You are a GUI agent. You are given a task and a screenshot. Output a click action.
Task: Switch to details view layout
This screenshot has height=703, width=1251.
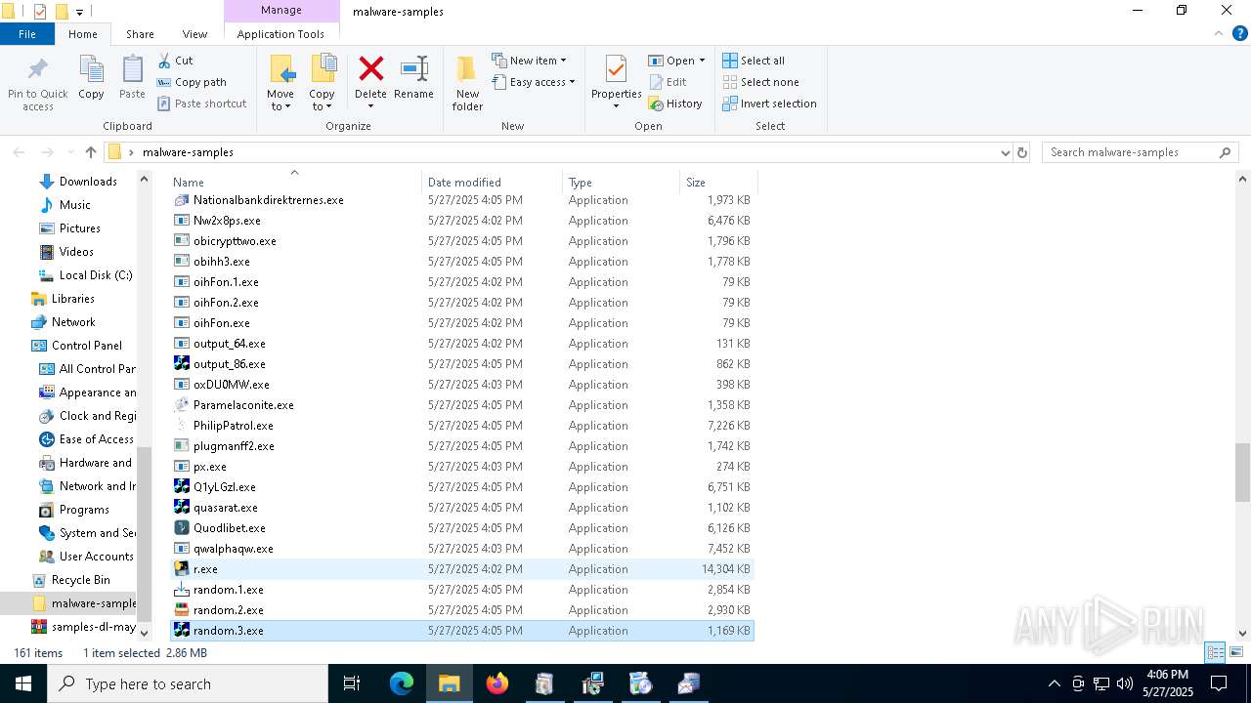(1216, 652)
